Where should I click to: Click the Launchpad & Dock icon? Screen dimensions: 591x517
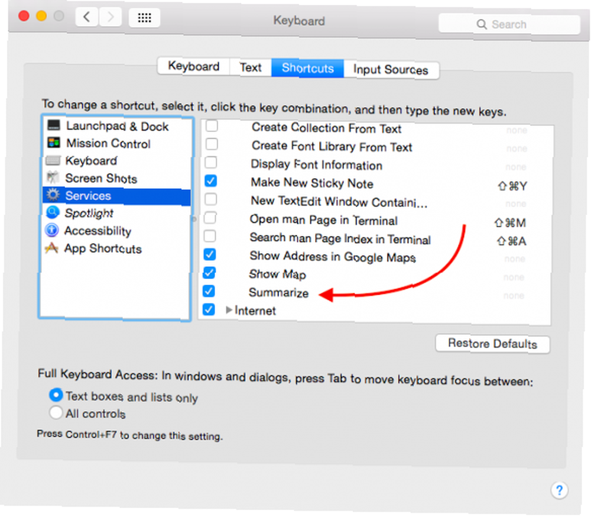[x=54, y=125]
